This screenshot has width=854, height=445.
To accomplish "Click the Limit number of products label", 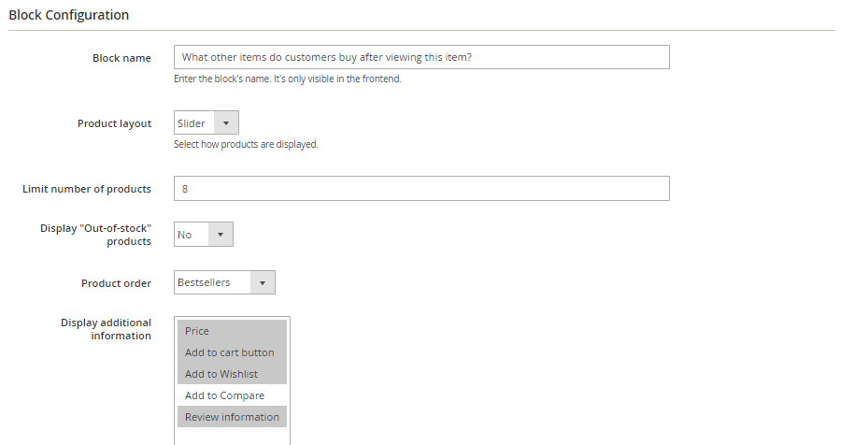I will 87,189.
